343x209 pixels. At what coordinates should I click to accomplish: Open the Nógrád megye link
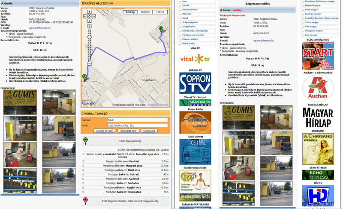tap(313, 5)
